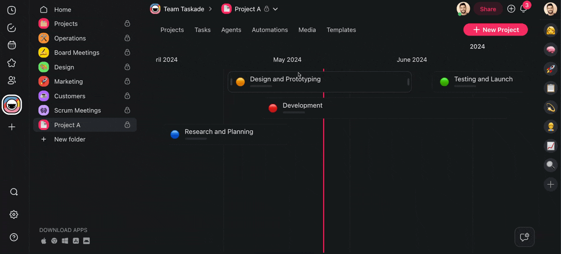Toggle the lock on Design folder
Screen dimensions: 561x254
[127, 67]
